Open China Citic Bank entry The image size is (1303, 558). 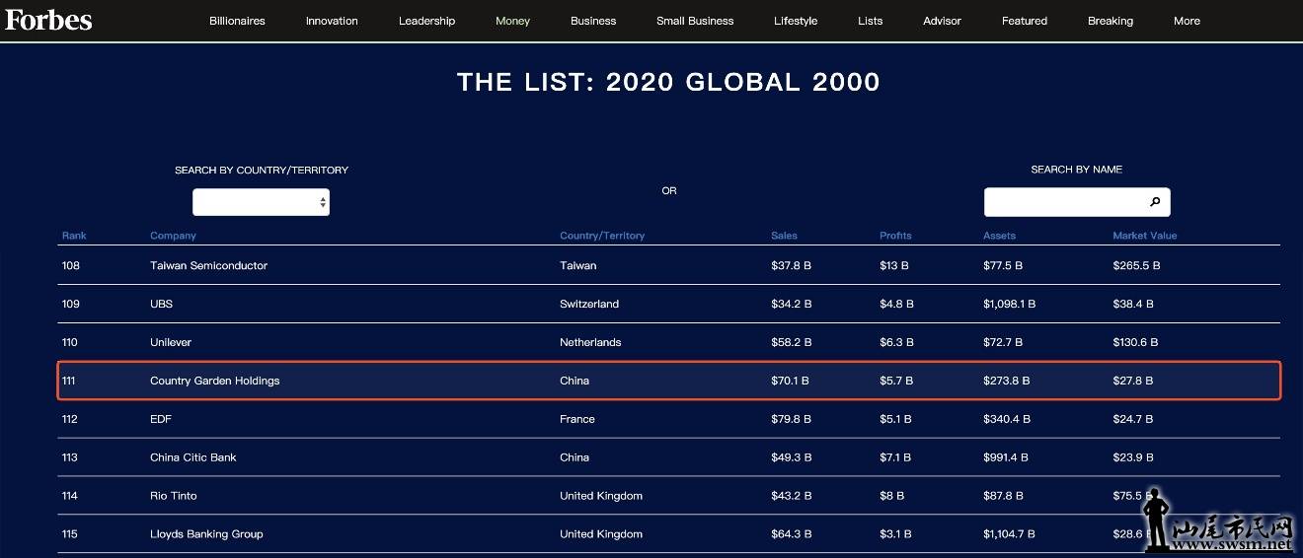coord(193,457)
